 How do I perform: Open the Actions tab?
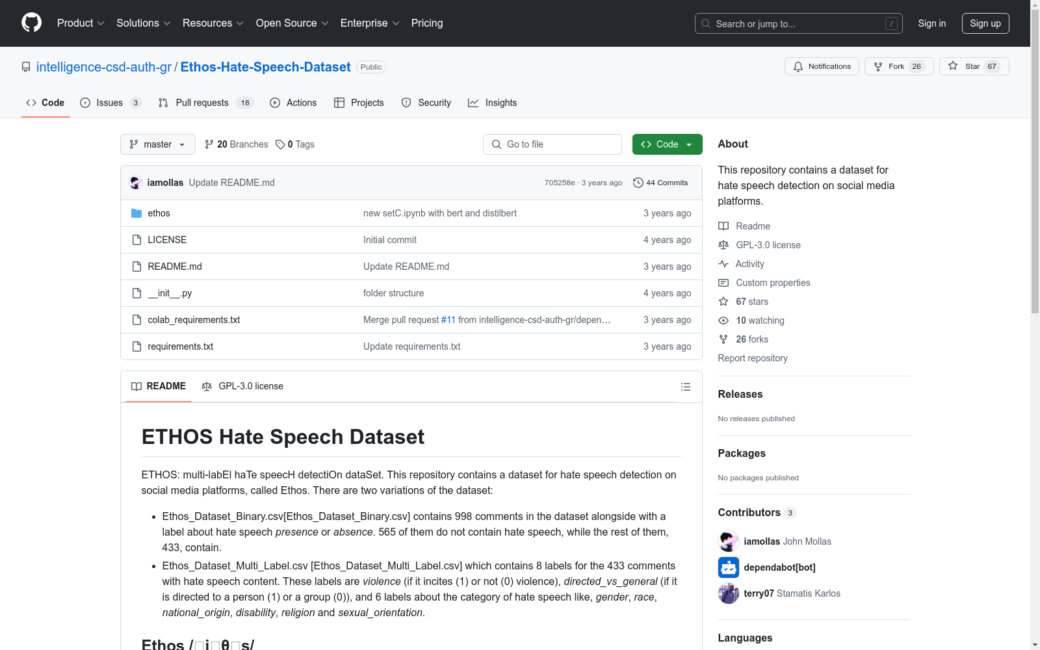(x=293, y=103)
